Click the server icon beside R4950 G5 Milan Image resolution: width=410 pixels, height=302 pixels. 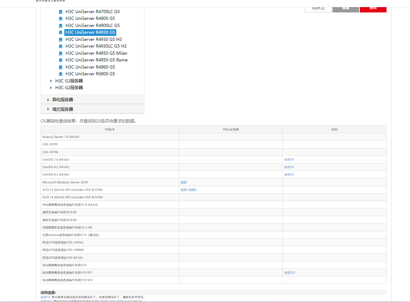pyautogui.click(x=61, y=53)
